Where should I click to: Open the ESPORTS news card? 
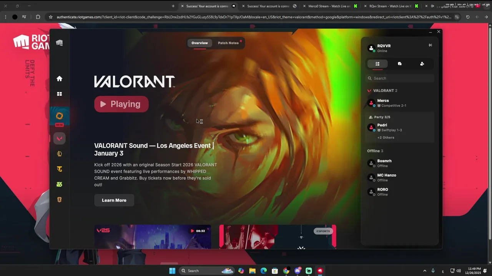tap(278, 237)
